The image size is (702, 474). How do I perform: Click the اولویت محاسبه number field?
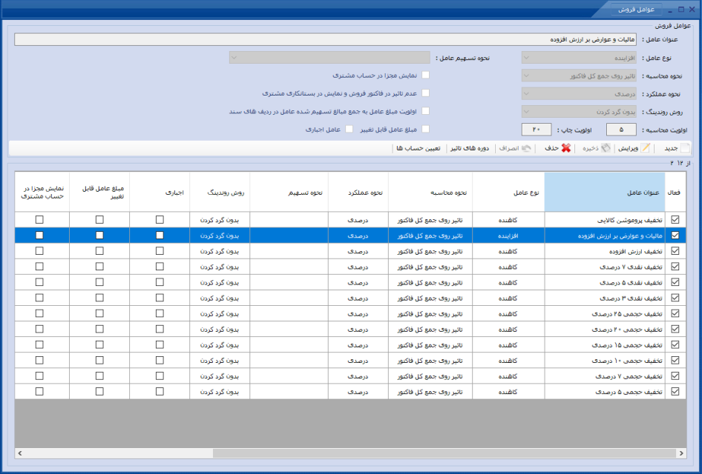coord(621,130)
